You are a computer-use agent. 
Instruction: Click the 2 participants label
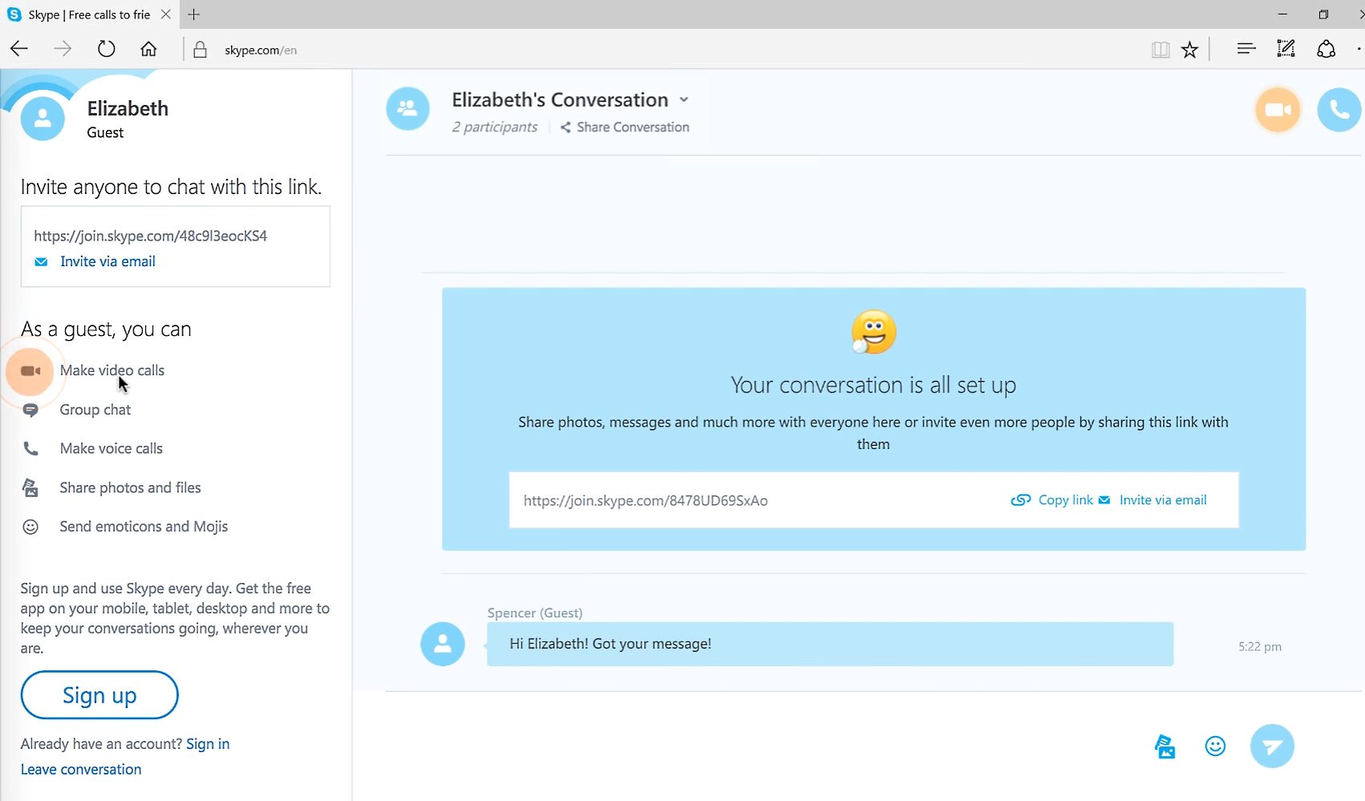(495, 127)
